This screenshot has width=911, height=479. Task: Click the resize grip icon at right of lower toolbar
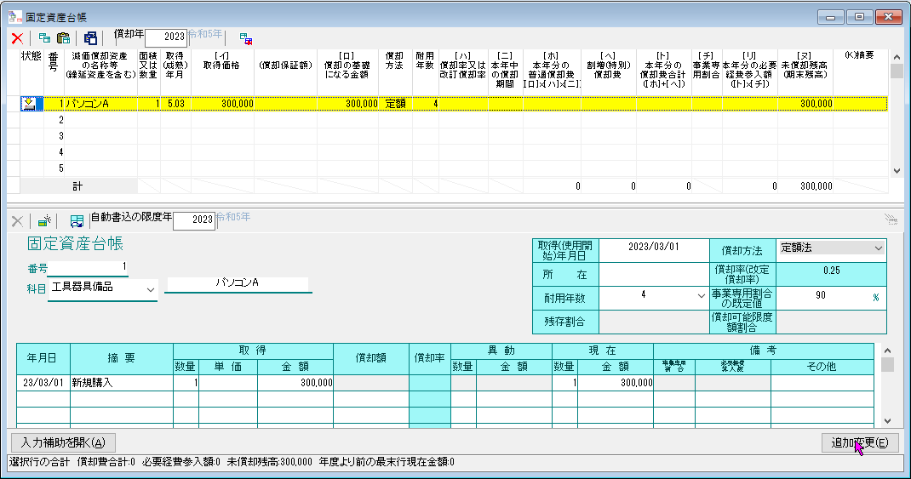click(891, 219)
